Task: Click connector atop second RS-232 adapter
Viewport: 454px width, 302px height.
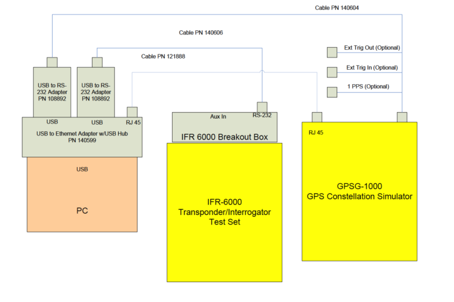Action: click(x=97, y=62)
